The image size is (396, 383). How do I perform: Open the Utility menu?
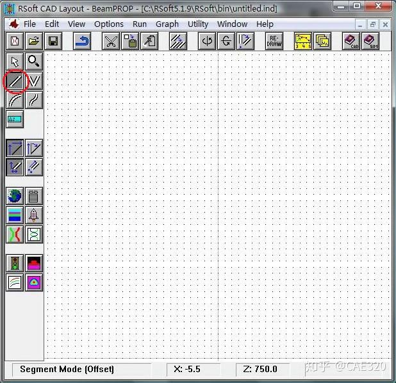pos(198,24)
